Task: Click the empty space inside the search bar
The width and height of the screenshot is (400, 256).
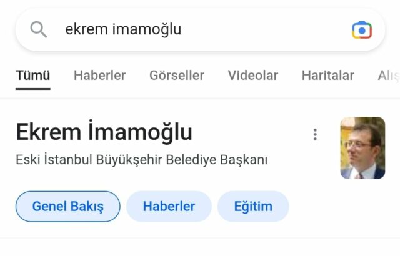Action: coord(265,29)
